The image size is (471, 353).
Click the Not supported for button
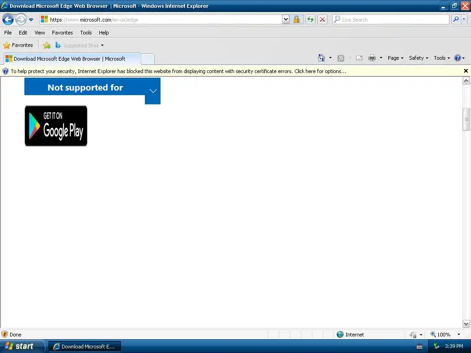(x=85, y=87)
